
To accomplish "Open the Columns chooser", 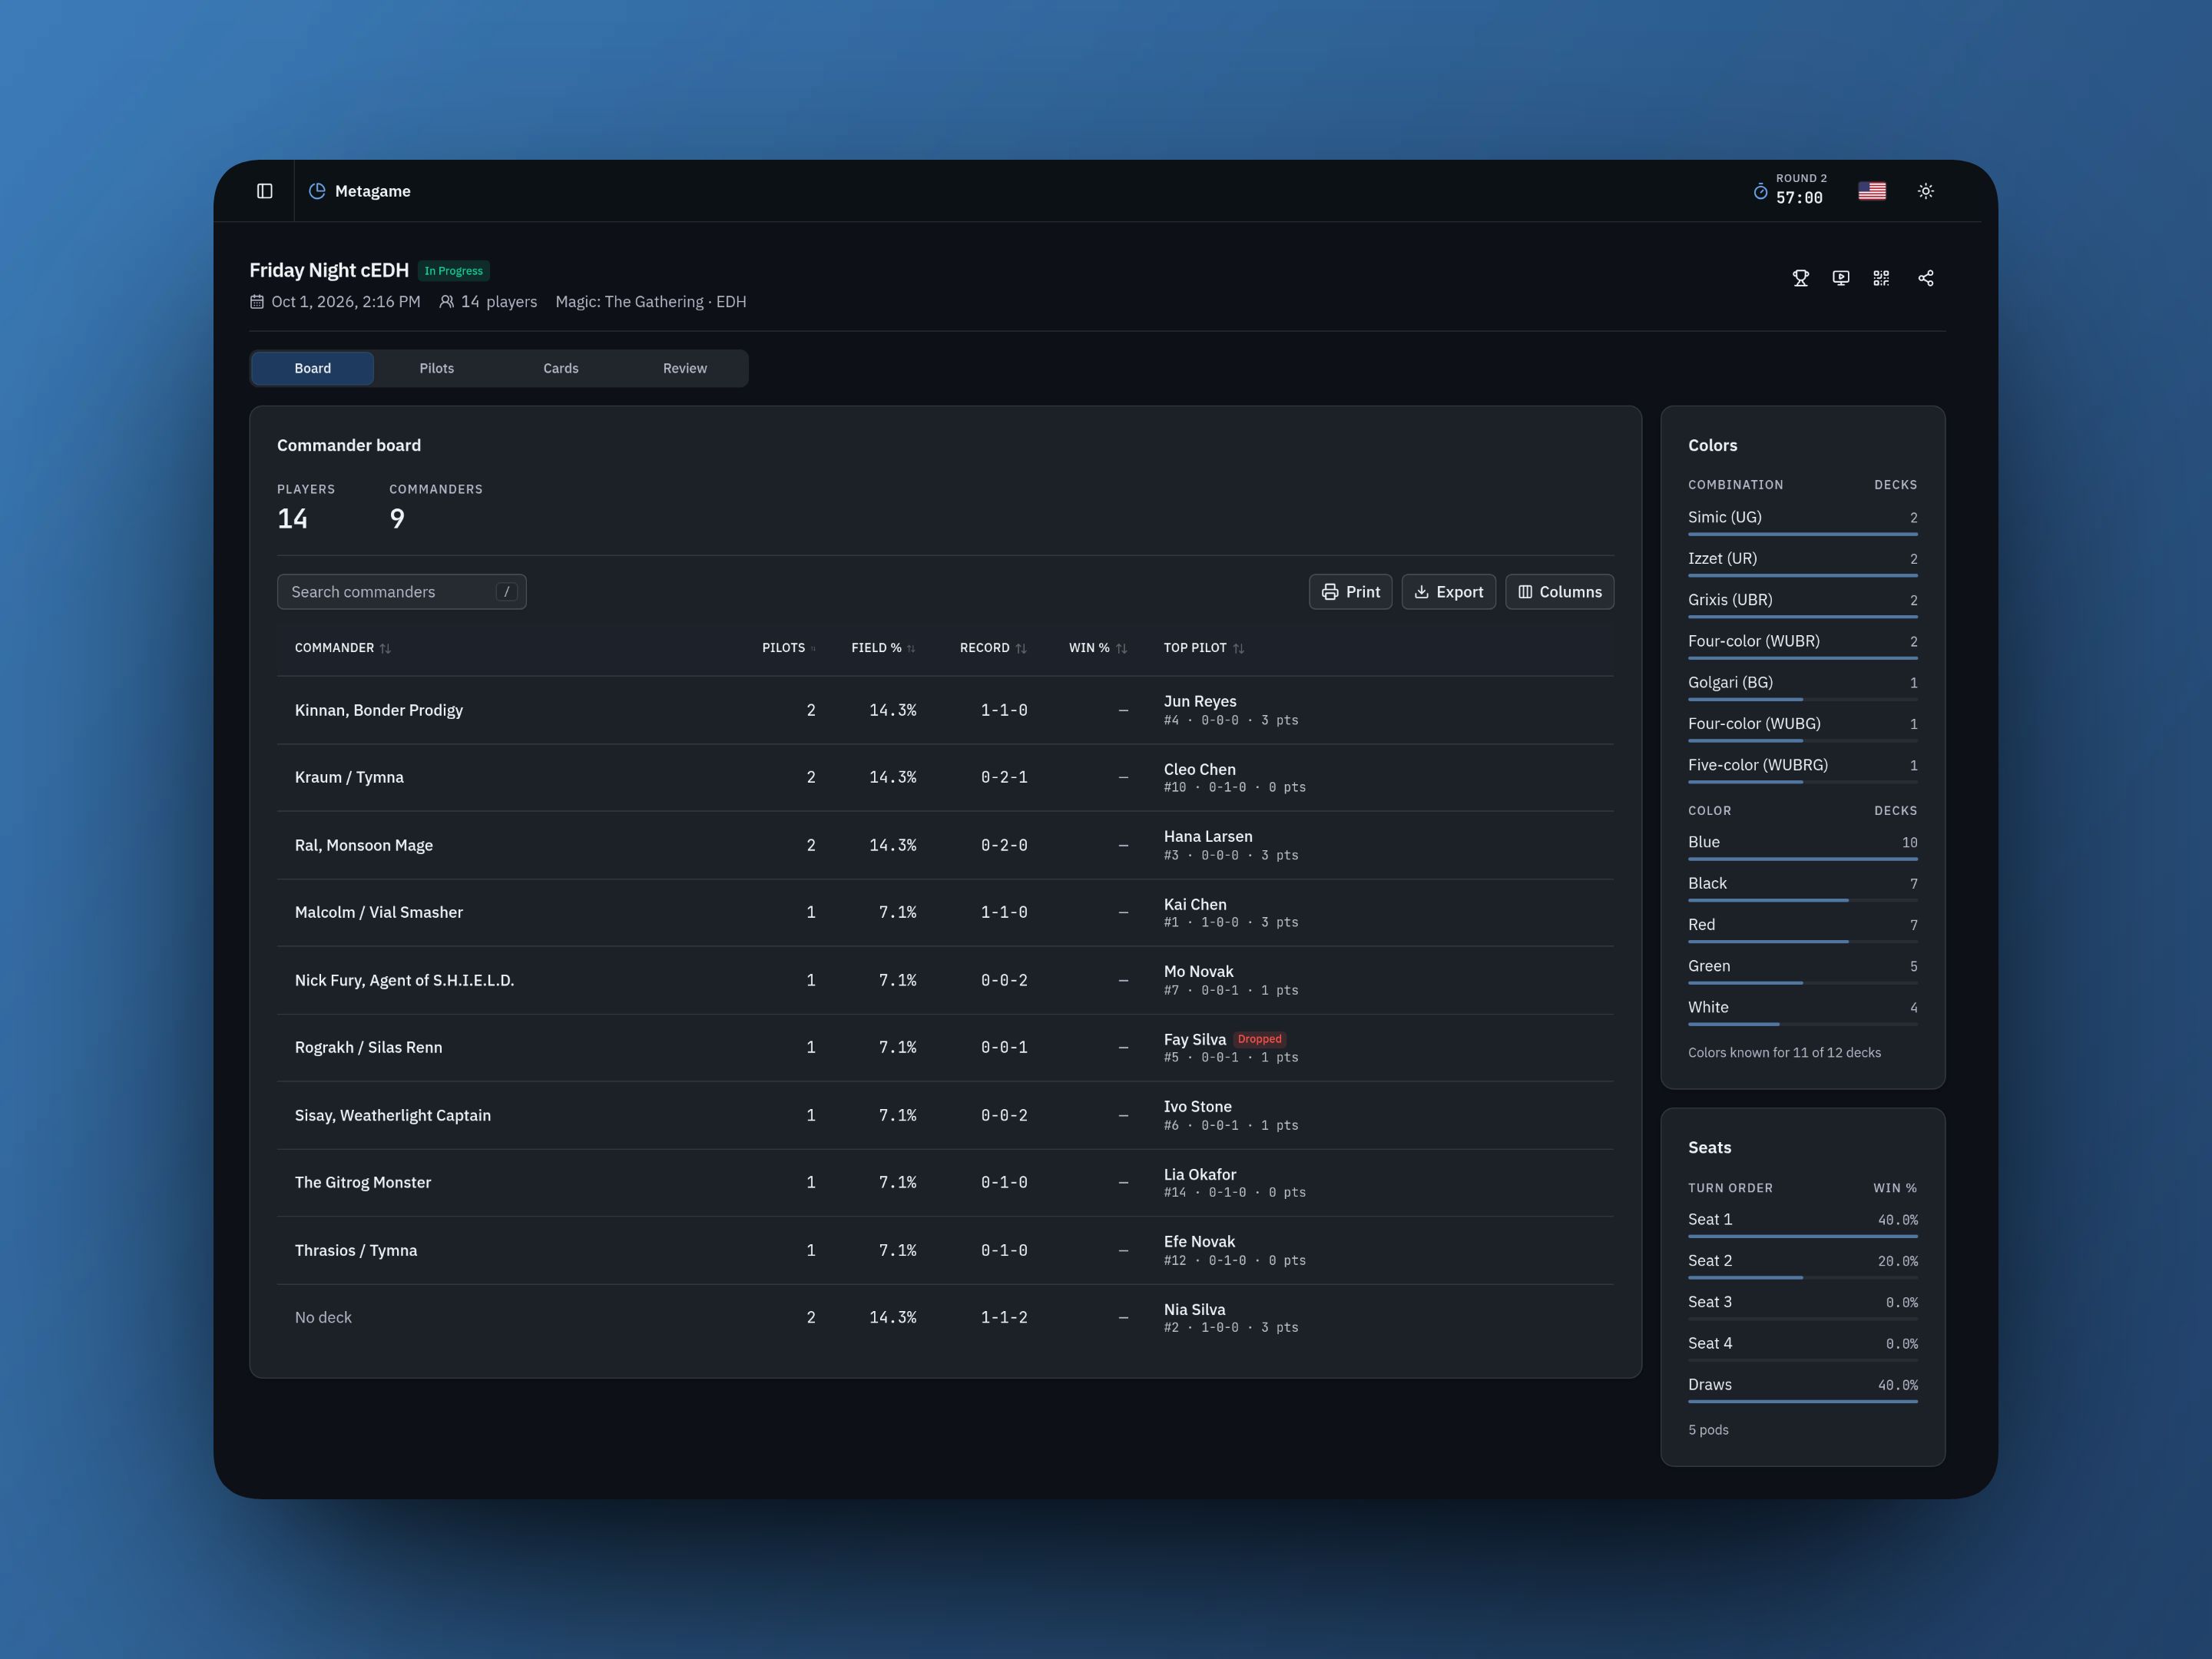I will (1560, 592).
